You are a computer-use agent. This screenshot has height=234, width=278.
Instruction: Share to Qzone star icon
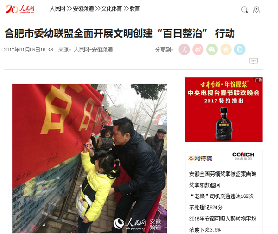[x=226, y=50]
